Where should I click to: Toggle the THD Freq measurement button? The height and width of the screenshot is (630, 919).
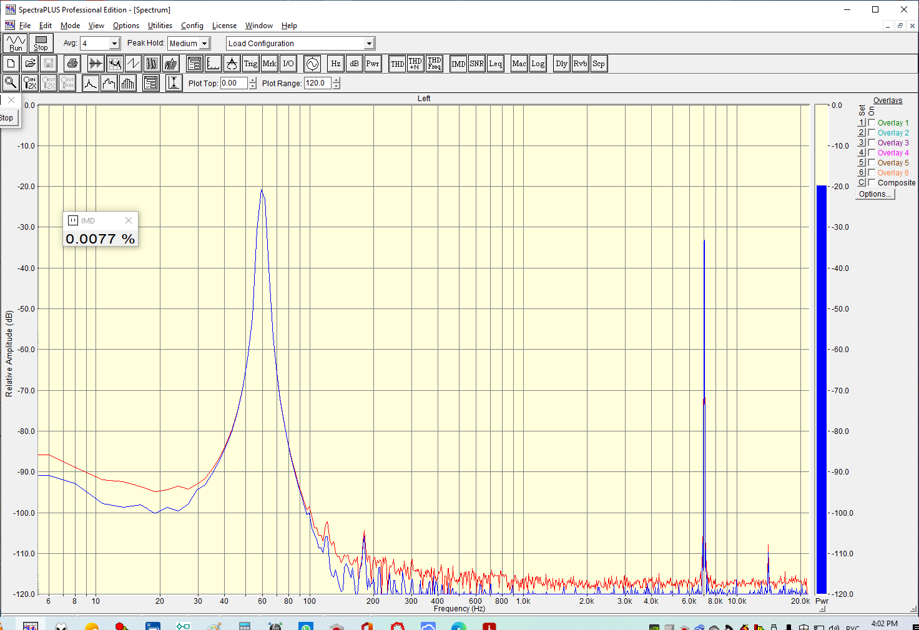[x=435, y=64]
